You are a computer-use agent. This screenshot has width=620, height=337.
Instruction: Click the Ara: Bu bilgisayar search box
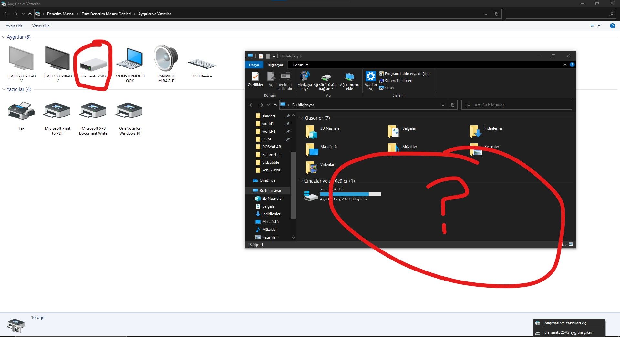[x=517, y=105]
